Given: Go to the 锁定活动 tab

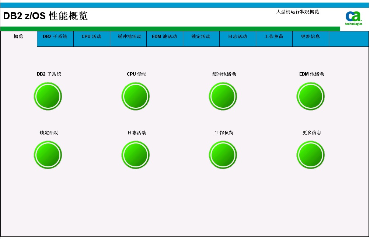Looking at the screenshot, I should [201, 39].
